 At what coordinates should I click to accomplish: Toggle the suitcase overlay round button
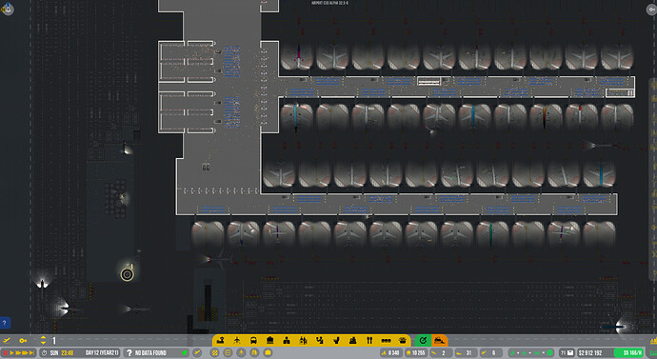268,353
